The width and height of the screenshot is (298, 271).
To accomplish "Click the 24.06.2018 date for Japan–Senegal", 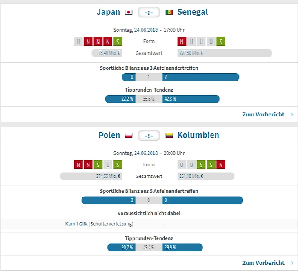I will pos(146,30).
